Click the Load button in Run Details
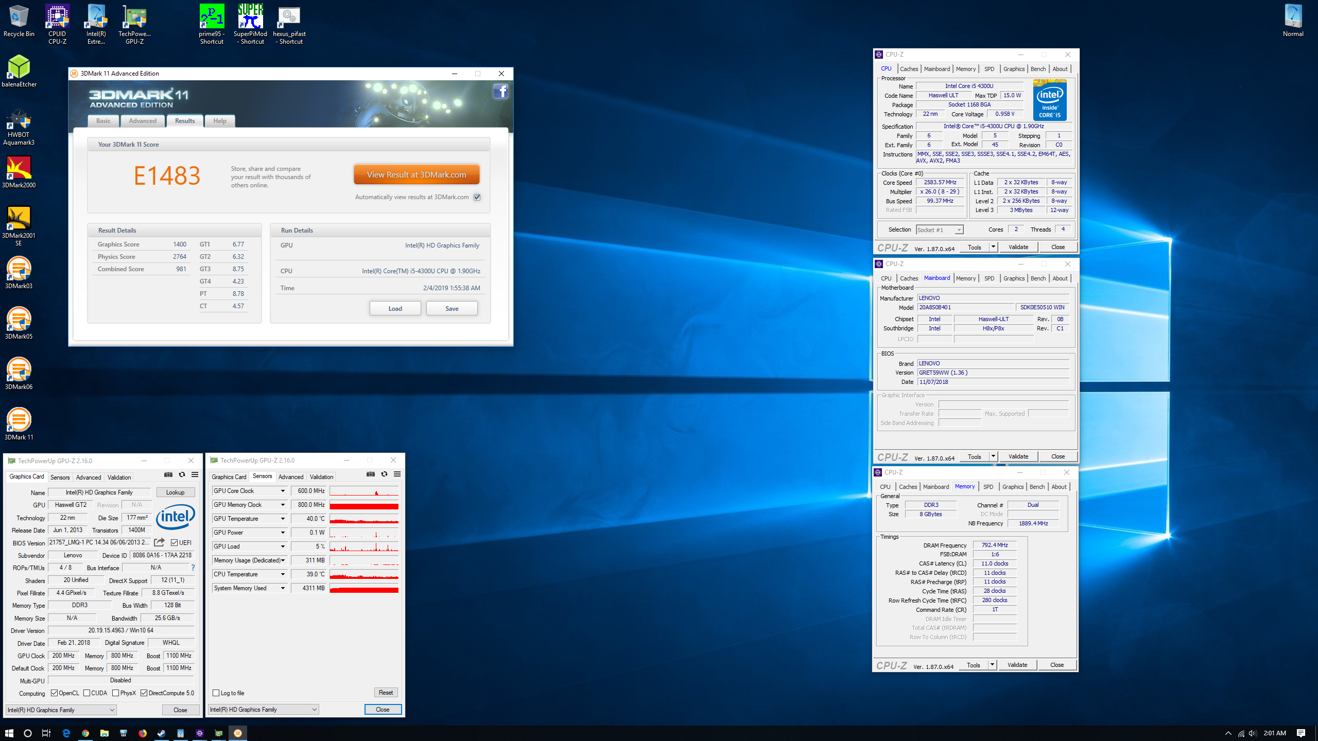Viewport: 1318px width, 741px height. point(395,308)
